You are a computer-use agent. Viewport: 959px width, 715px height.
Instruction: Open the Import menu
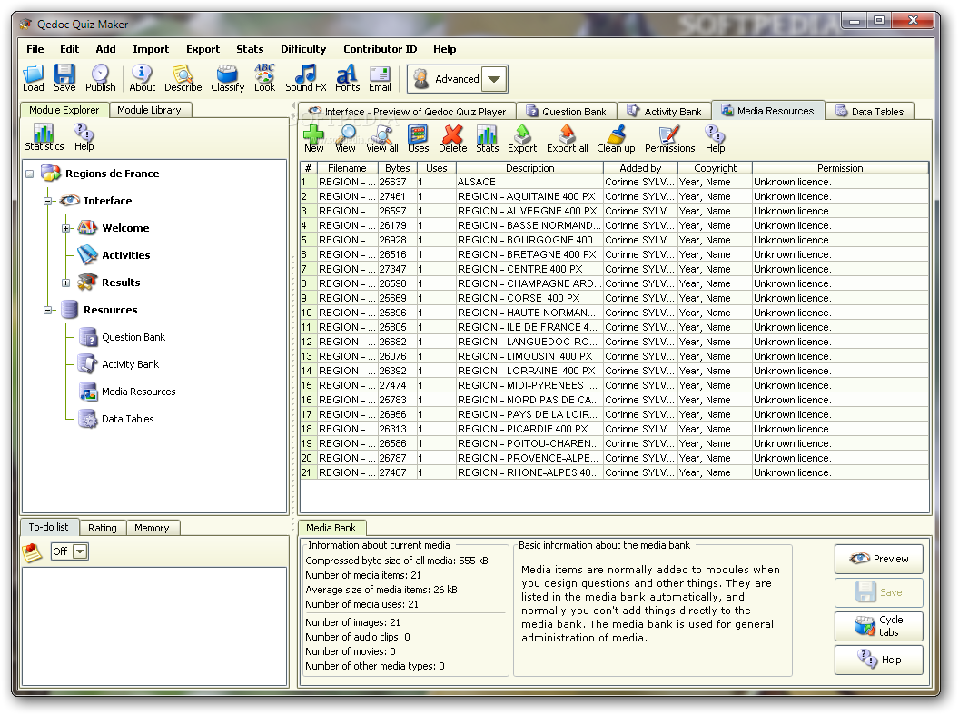[x=151, y=49]
